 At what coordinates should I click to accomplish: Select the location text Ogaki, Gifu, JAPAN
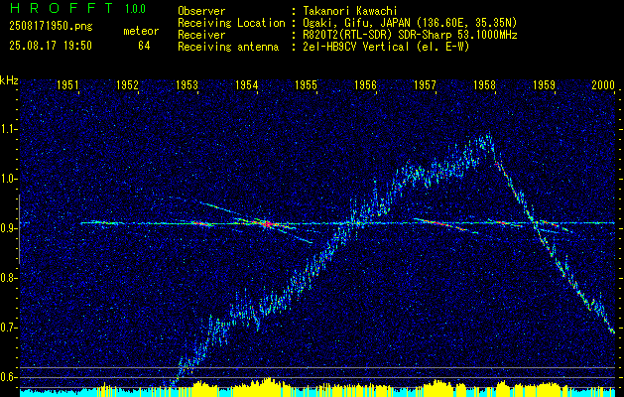[x=355, y=23]
